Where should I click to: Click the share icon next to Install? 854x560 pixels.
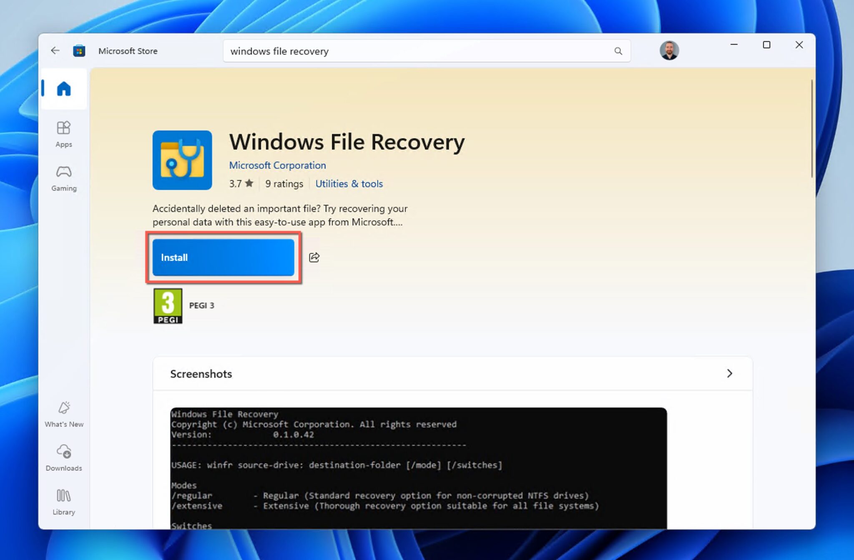pos(314,257)
